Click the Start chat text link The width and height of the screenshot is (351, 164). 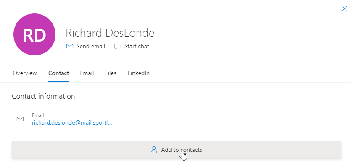coord(137,46)
